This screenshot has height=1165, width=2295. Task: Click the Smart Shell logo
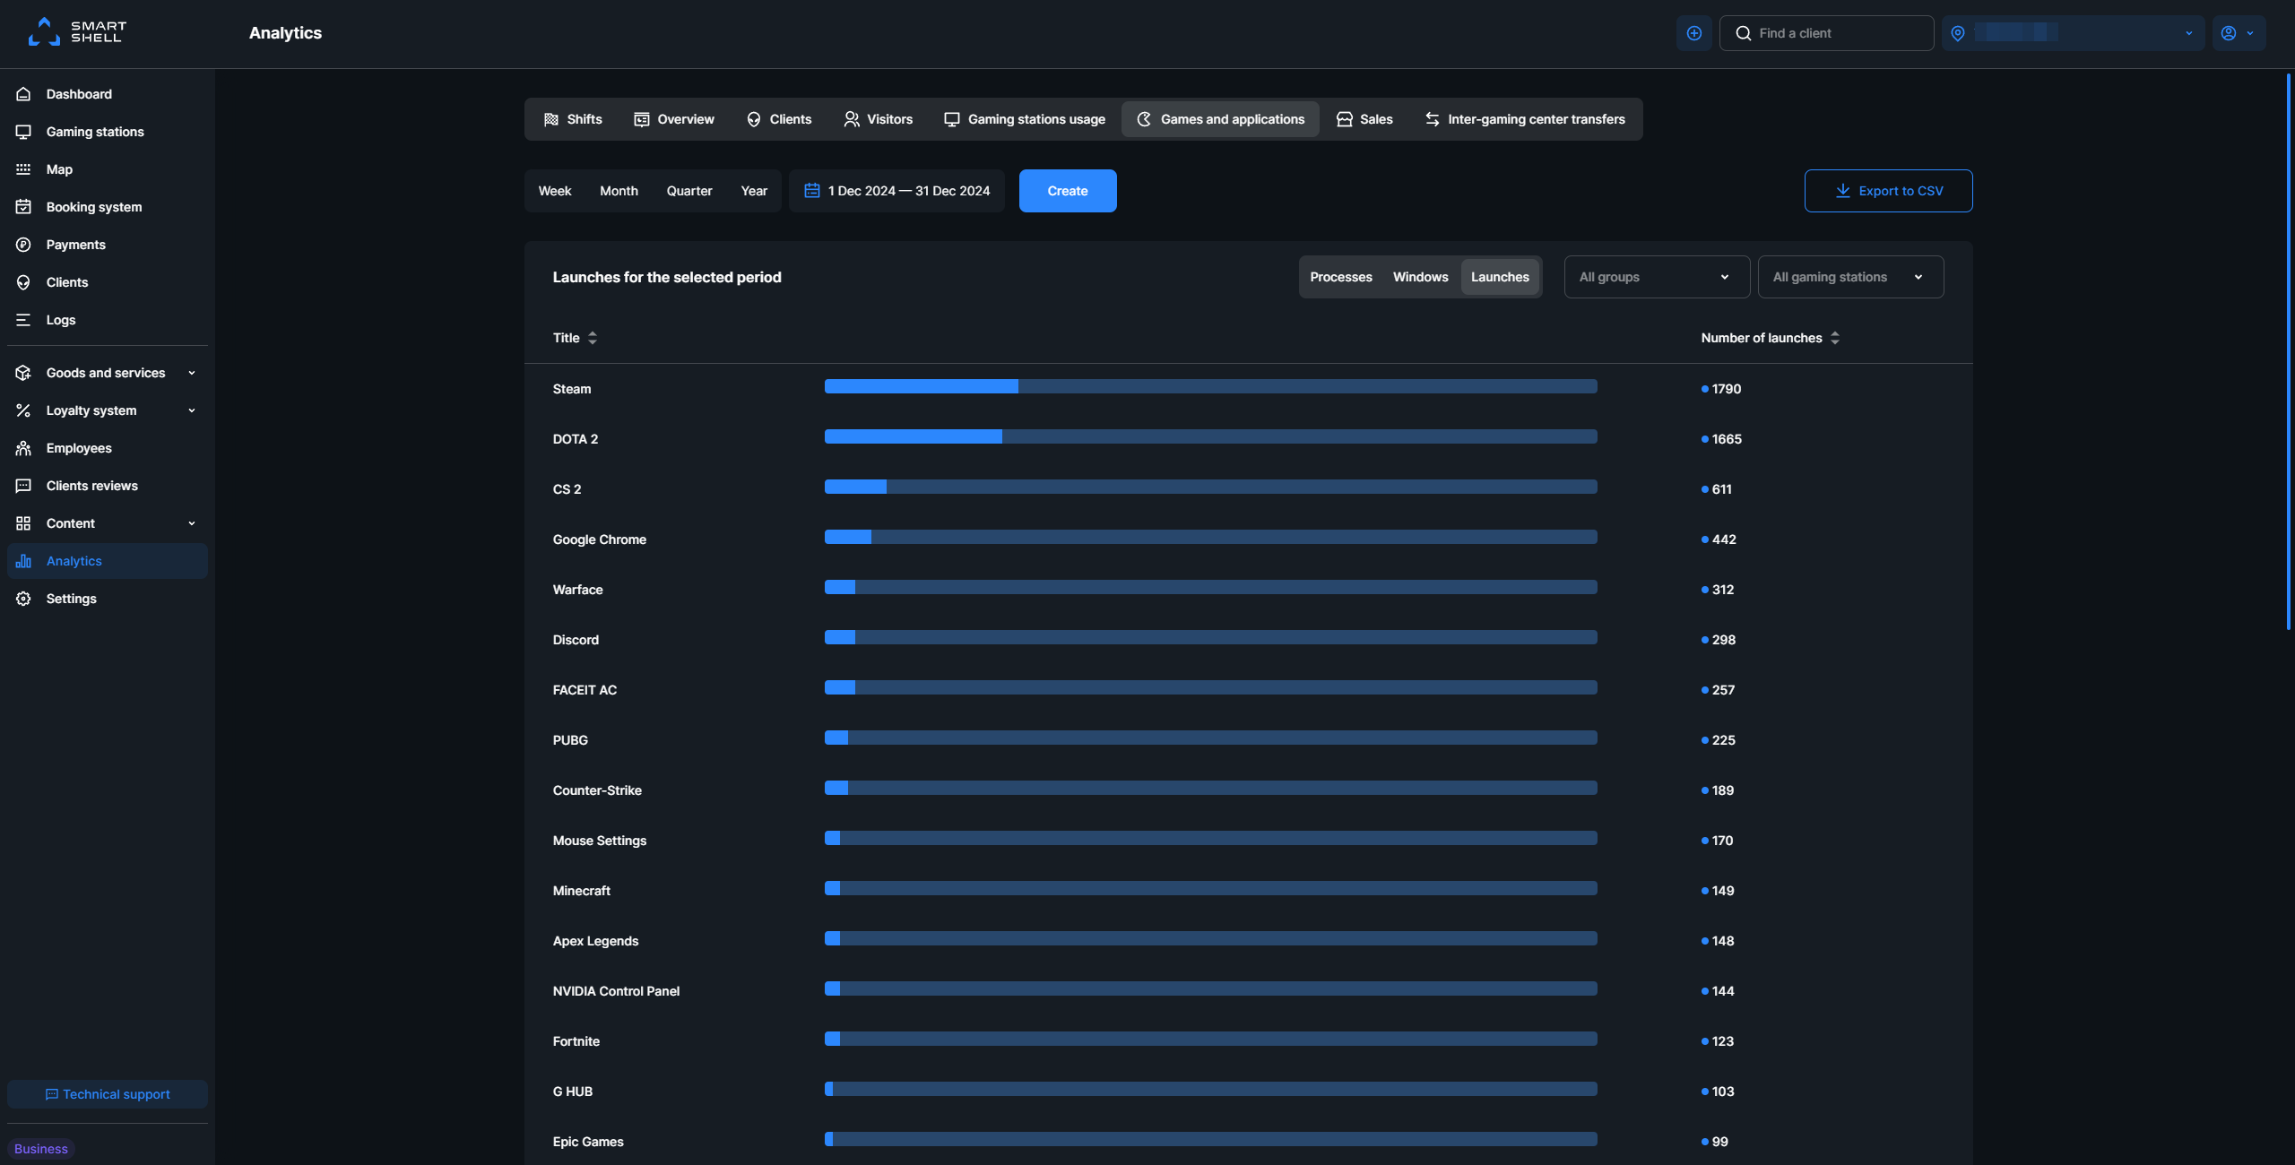coord(77,32)
